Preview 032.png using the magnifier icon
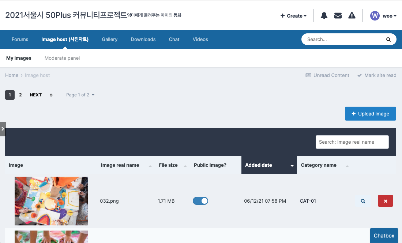The image size is (402, 243). click(x=362, y=201)
